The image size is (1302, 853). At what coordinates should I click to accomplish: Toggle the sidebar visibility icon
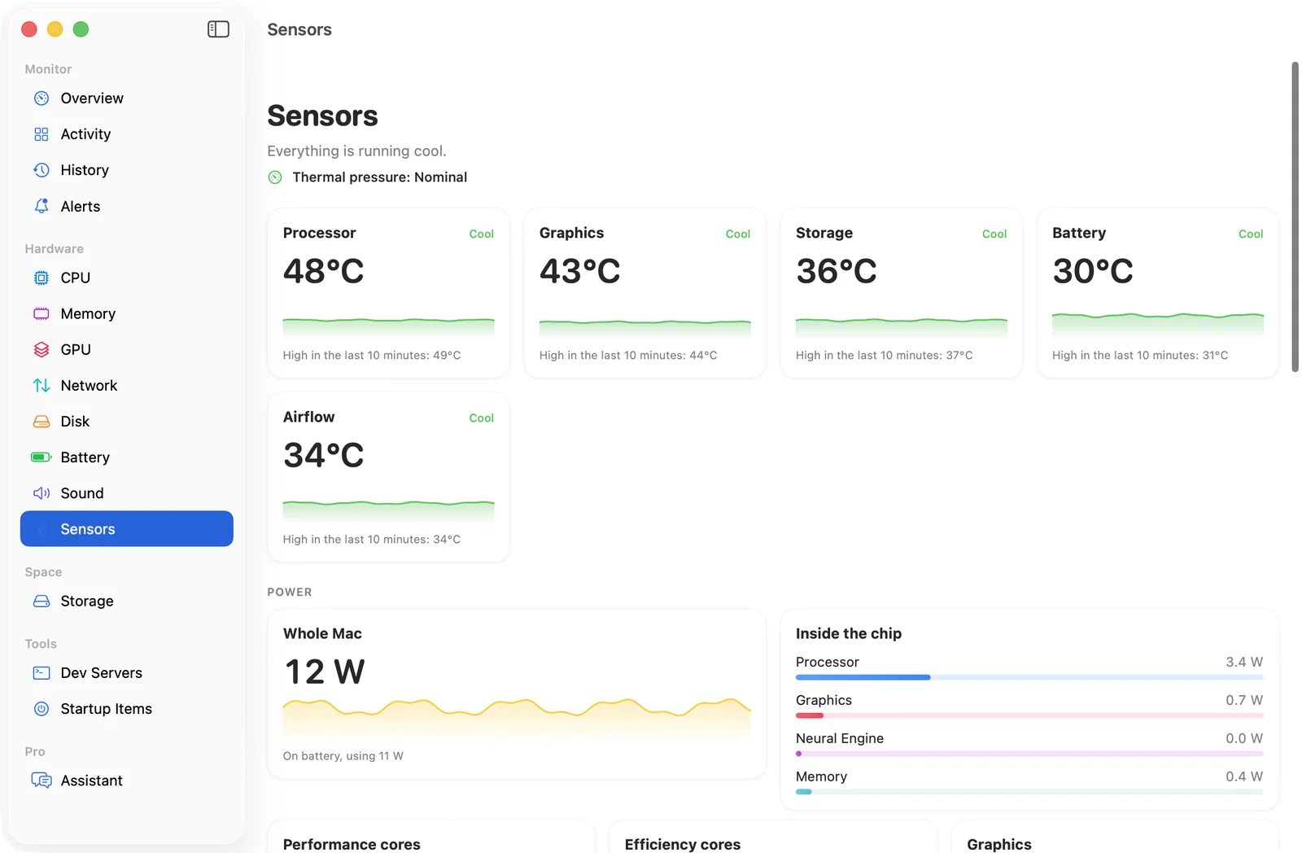(x=218, y=29)
